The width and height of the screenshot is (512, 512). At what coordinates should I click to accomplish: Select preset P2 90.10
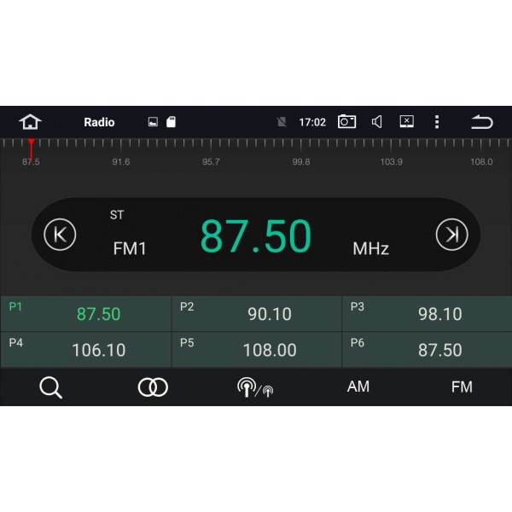(256, 314)
